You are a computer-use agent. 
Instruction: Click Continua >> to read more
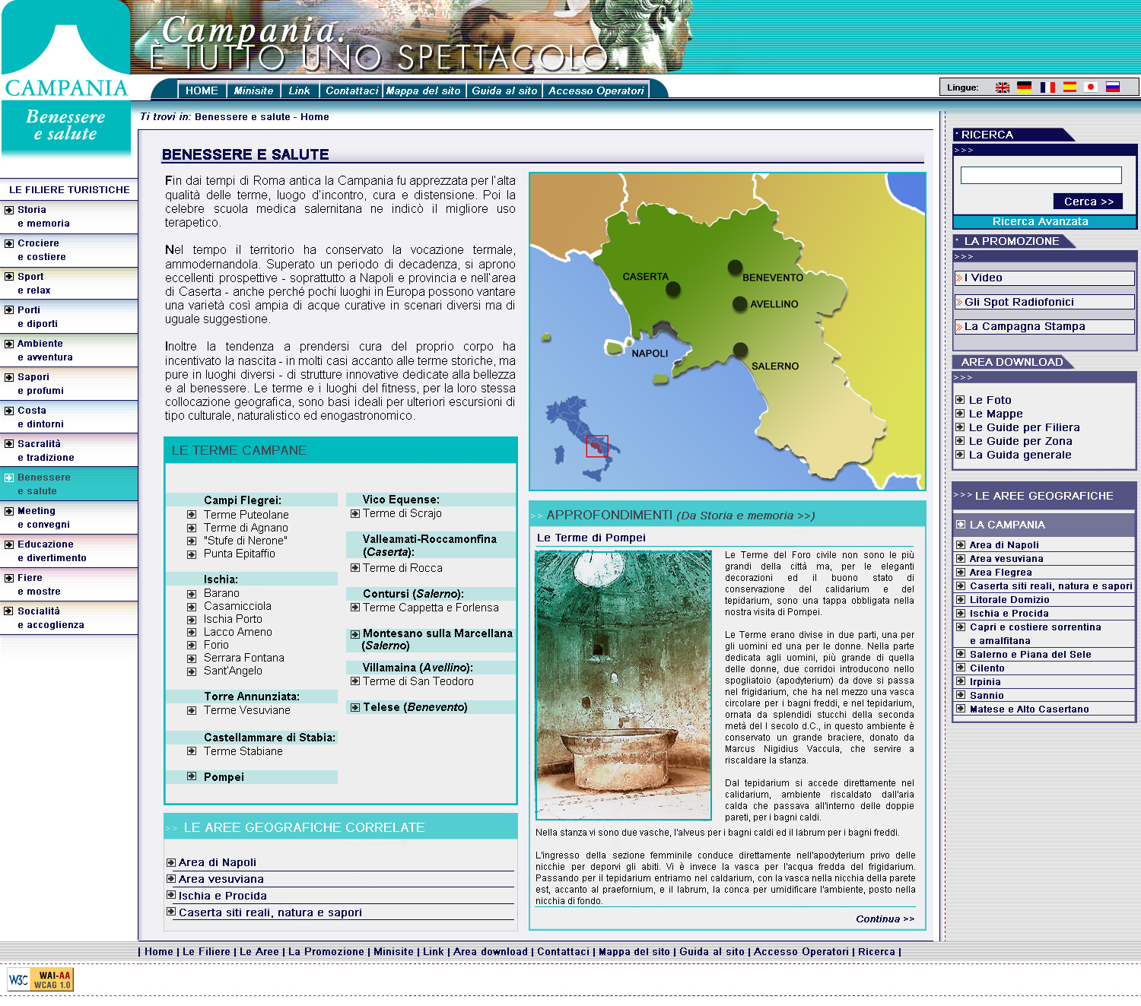coord(885,919)
